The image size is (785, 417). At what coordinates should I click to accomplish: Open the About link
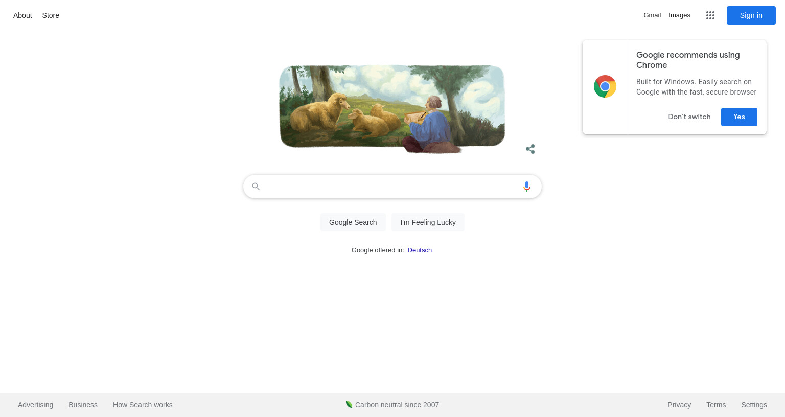tap(22, 15)
